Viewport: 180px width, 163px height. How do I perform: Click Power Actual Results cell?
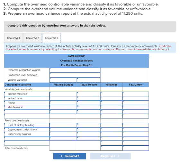click(x=89, y=103)
